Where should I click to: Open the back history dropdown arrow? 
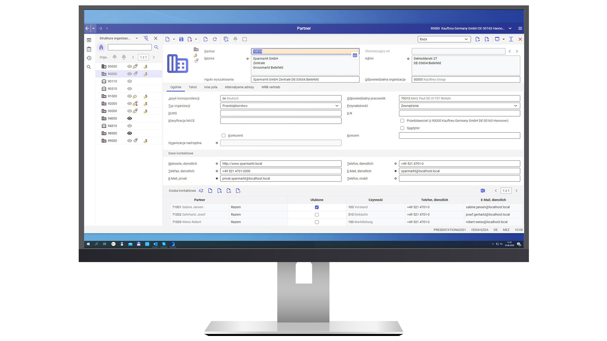pyautogui.click(x=94, y=28)
